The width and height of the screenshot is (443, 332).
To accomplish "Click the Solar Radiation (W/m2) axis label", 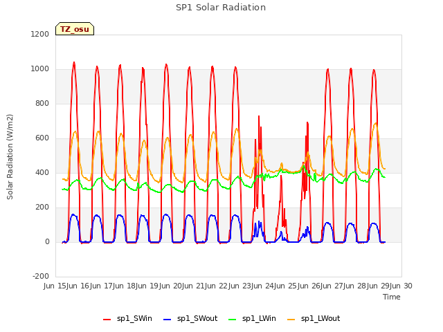I will (x=10, y=157).
